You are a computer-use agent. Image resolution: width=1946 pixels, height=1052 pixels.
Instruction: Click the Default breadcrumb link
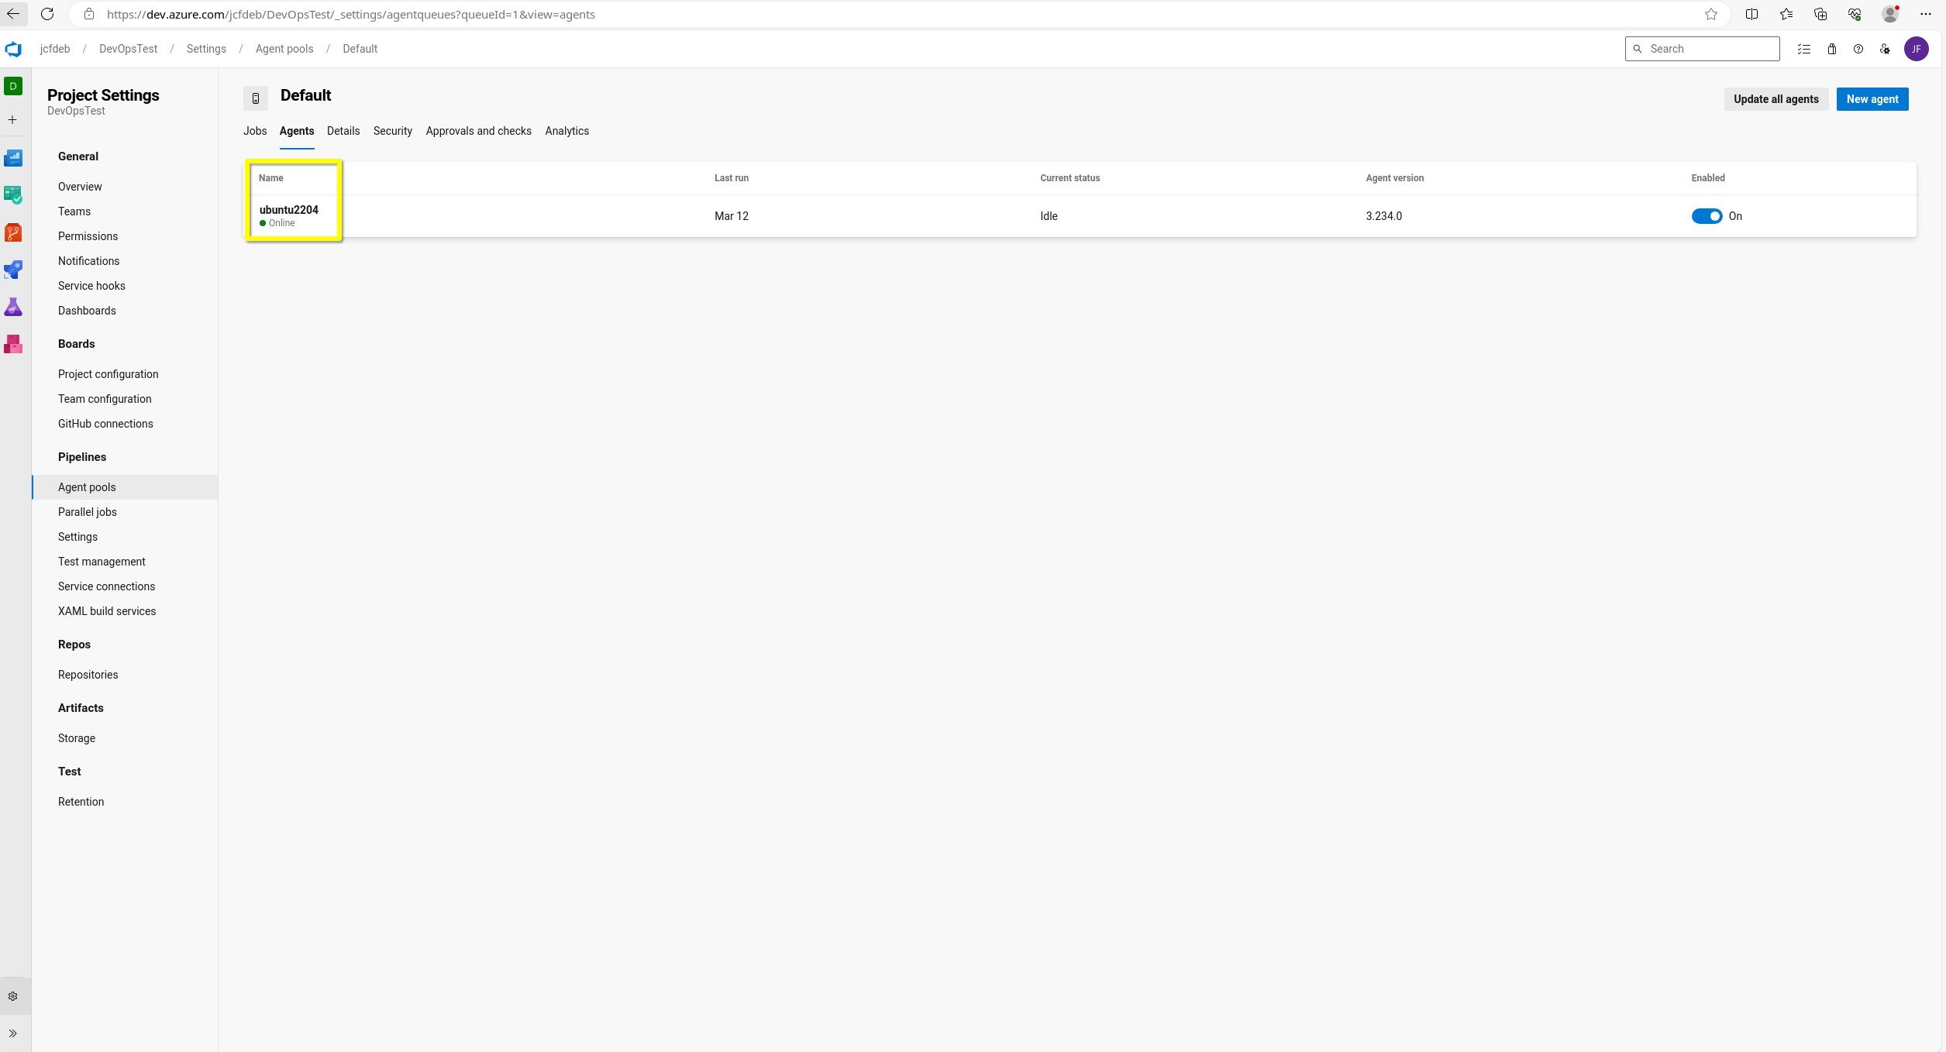tap(360, 49)
